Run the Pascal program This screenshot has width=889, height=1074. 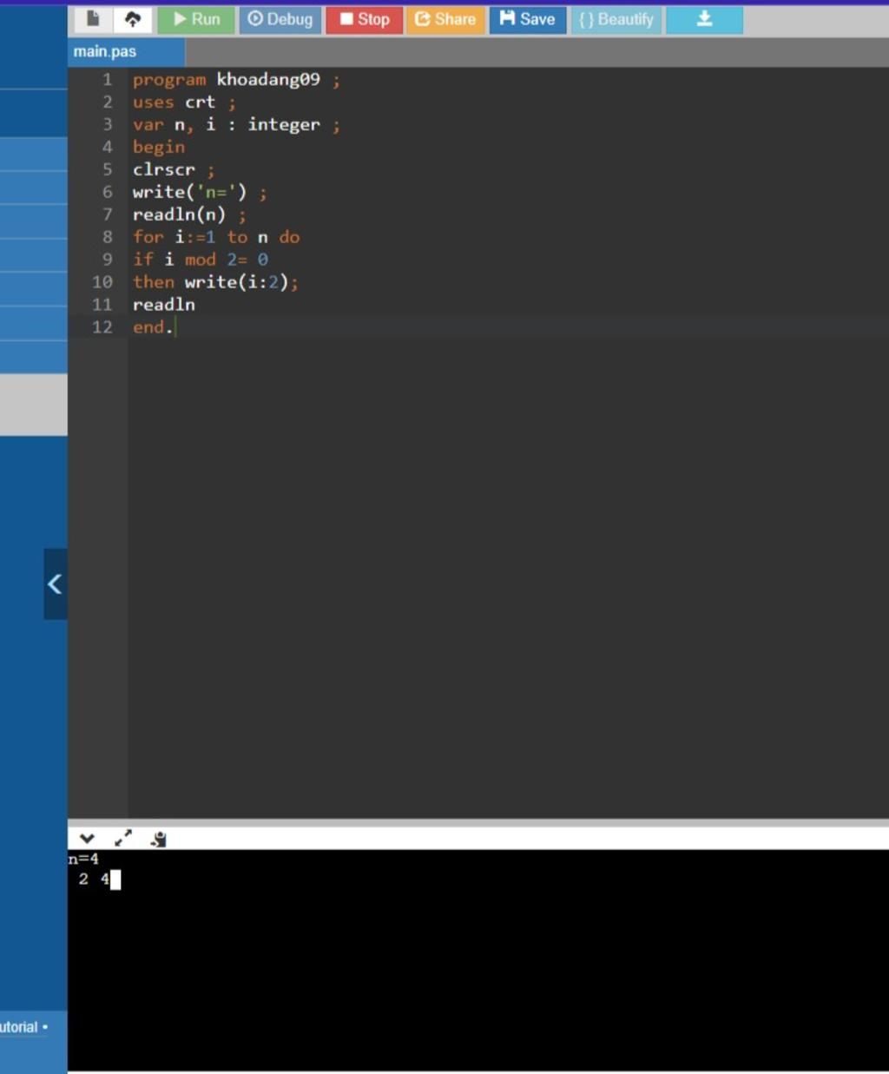(196, 19)
